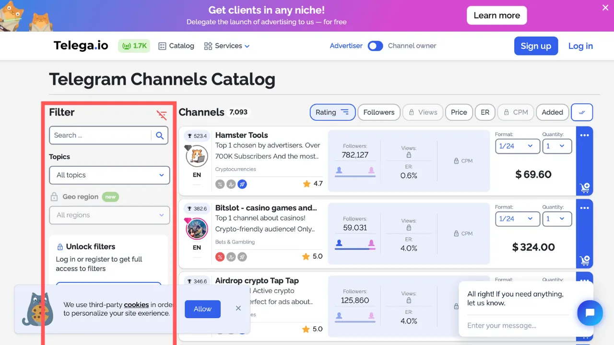Click Hamster Tools rating badge 523.4
The height and width of the screenshot is (345, 614).
click(197, 136)
